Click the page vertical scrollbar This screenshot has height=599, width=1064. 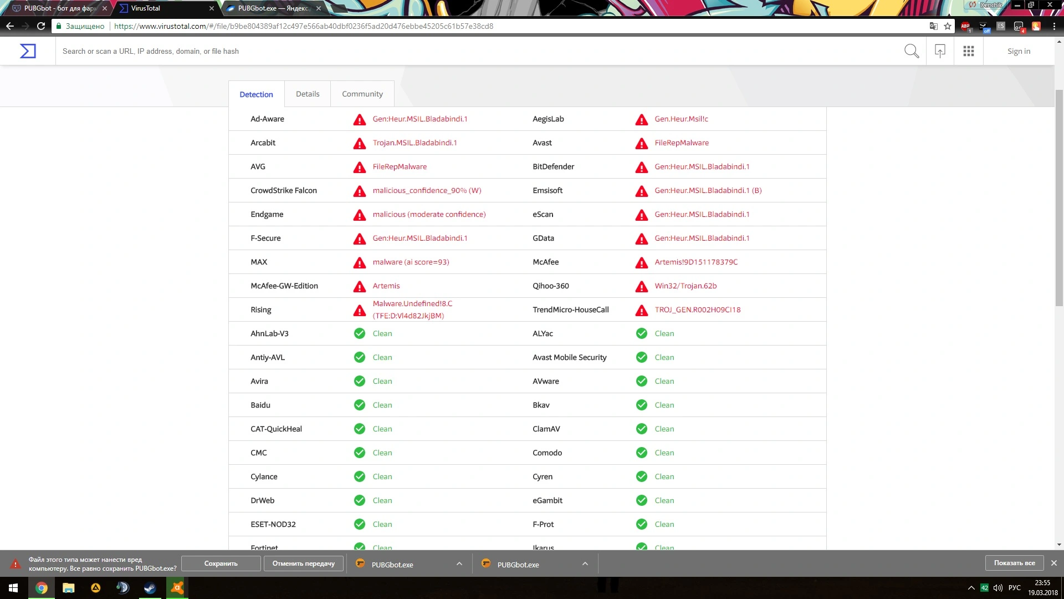coord(1059,198)
